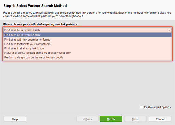Select 'Perform a deep scan on the website'

pos(87,57)
